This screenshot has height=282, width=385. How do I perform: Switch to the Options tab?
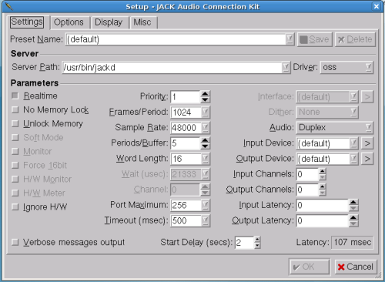69,22
